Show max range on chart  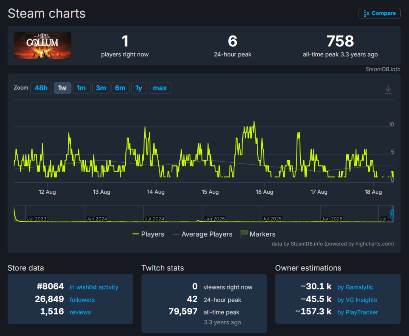pos(160,88)
